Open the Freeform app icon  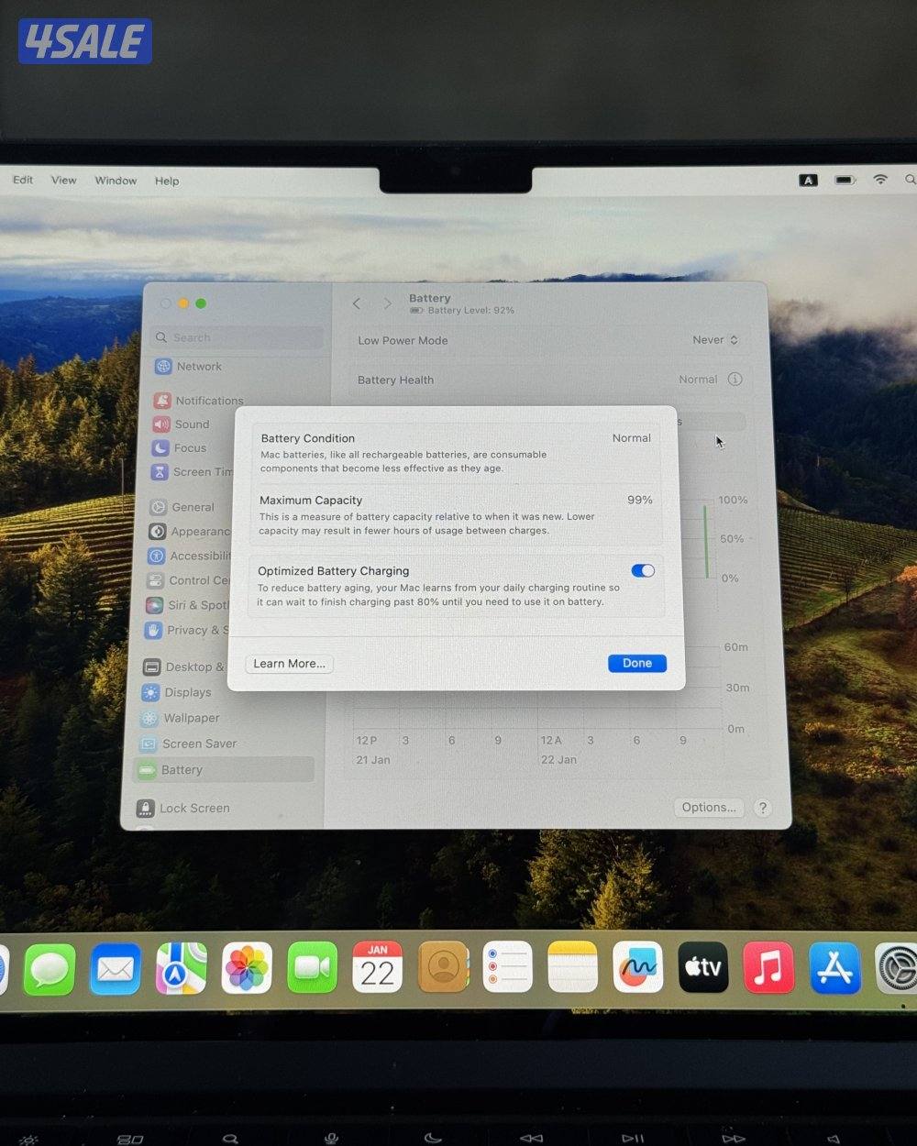[637, 967]
